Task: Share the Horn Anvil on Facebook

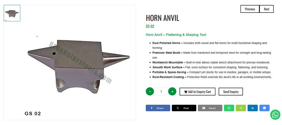Action: tap(158, 108)
